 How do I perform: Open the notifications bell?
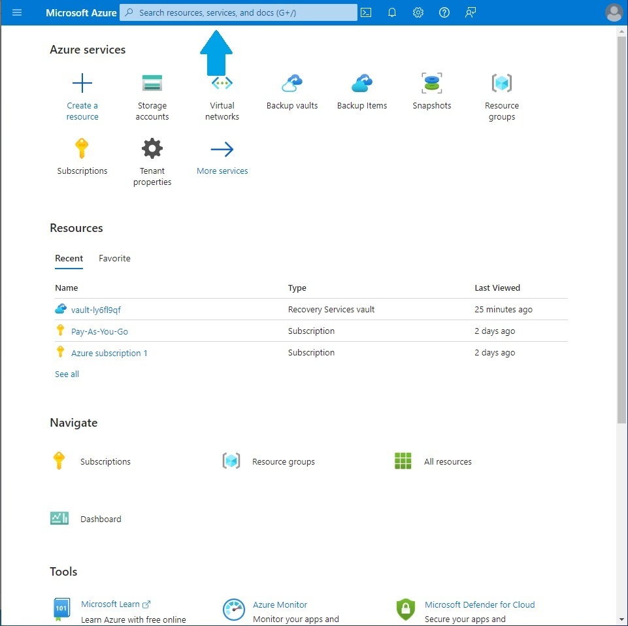click(x=391, y=12)
